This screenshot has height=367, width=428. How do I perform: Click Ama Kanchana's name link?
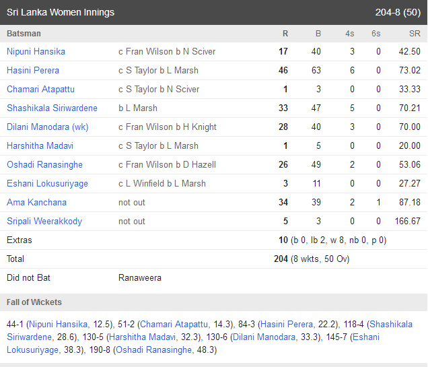(36, 202)
